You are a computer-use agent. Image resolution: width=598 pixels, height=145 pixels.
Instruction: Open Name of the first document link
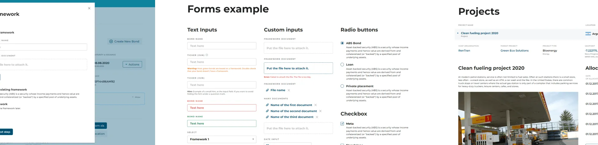click(291, 105)
